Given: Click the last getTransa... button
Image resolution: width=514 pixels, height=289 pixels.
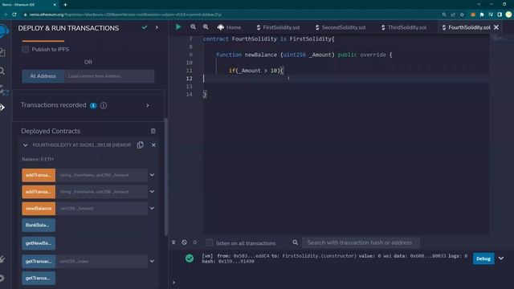Looking at the screenshot, I should pos(39,278).
